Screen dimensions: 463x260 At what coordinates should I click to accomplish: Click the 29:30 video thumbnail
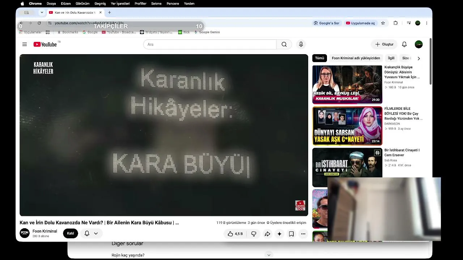tap(347, 84)
